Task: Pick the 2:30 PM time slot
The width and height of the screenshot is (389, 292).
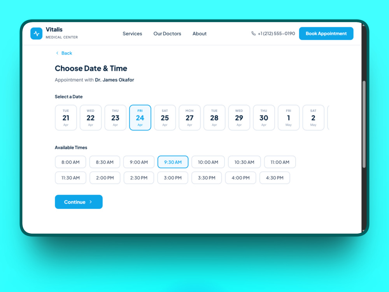Action: point(139,178)
